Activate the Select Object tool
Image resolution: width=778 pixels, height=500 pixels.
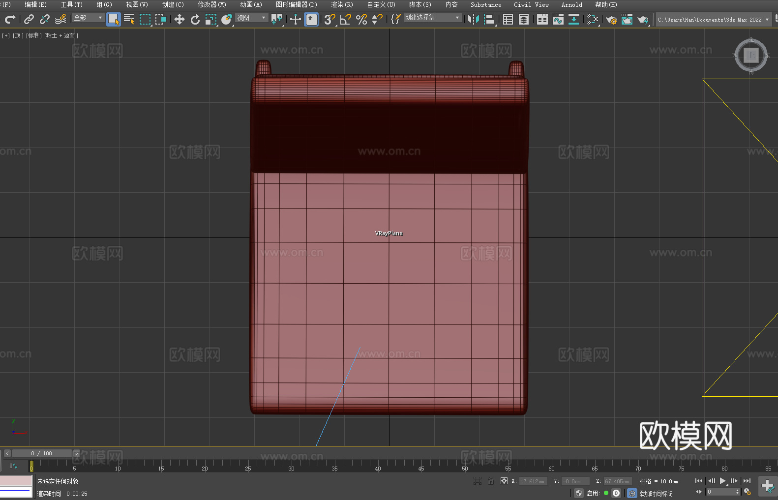click(114, 19)
